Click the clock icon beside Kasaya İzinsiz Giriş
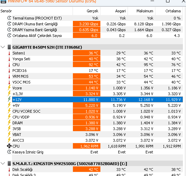The width and height of the screenshot is (186, 176). click(9, 152)
